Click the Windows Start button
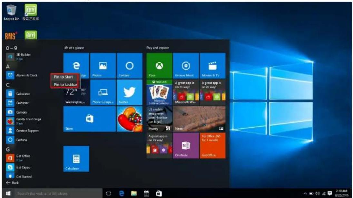The height and width of the screenshot is (198, 353). (8, 193)
